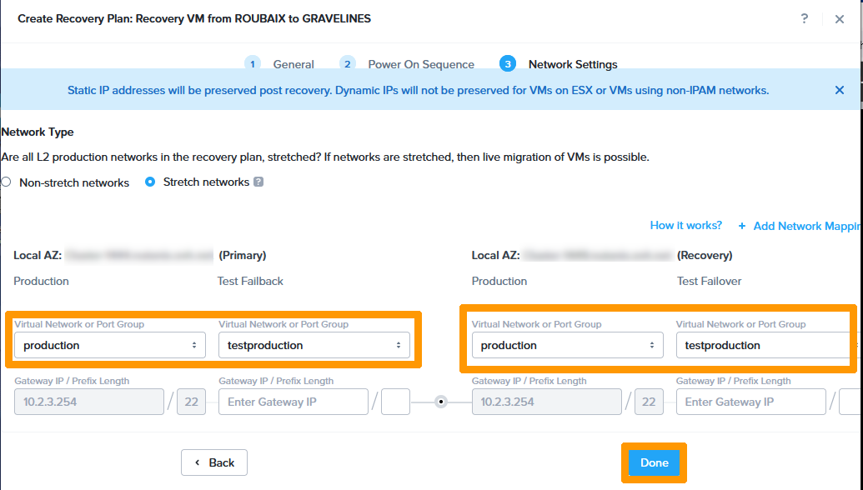This screenshot has width=863, height=490.
Task: Click the gateway link connector circle
Action: (441, 402)
